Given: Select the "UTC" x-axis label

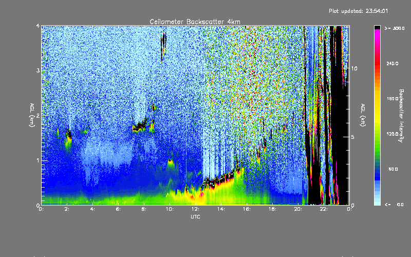Looking at the screenshot, I should (195, 216).
